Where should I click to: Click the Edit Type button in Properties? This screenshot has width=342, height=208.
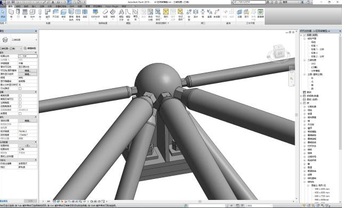[30, 48]
